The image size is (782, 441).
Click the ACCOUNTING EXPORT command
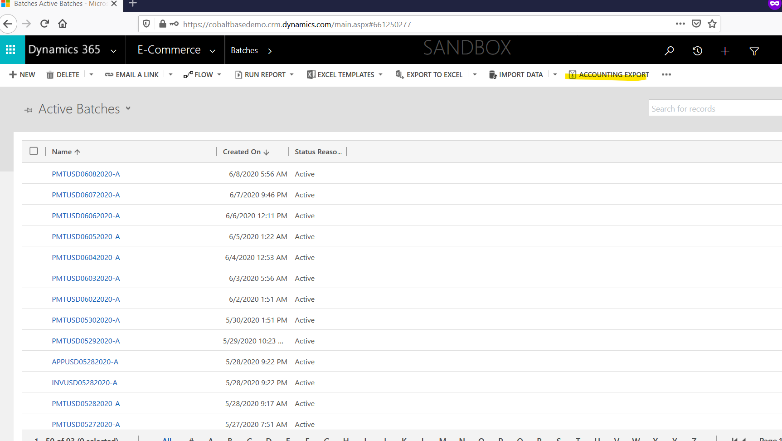click(x=609, y=74)
